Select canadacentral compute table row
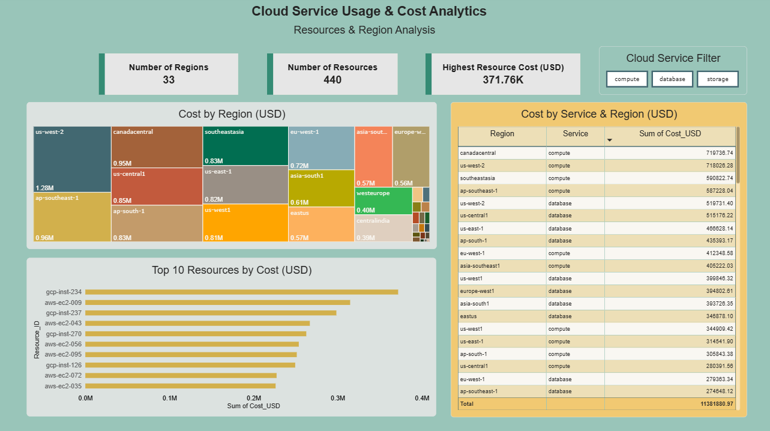The image size is (770, 431). click(597, 153)
